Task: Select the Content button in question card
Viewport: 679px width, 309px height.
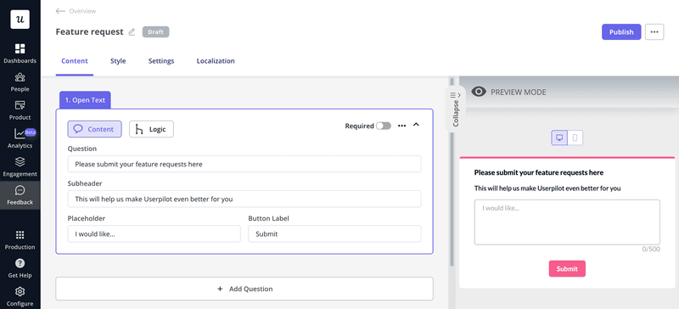Action: [x=94, y=129]
